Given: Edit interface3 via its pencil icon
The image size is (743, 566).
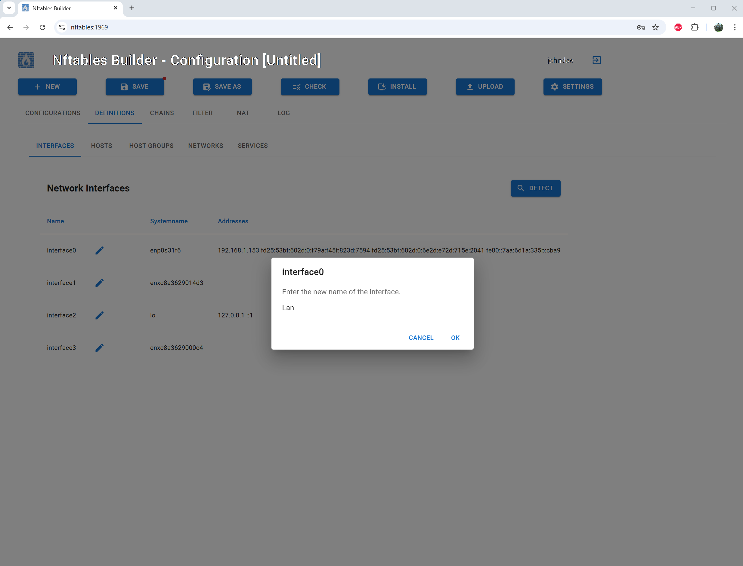Looking at the screenshot, I should [100, 347].
